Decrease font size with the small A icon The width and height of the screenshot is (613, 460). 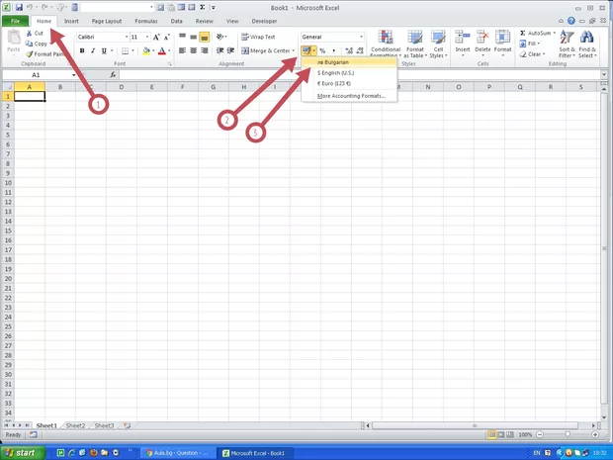click(166, 38)
